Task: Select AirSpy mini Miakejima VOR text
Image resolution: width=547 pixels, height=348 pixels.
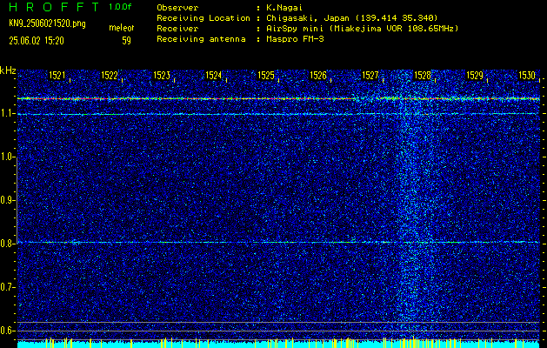Action: pos(363,28)
